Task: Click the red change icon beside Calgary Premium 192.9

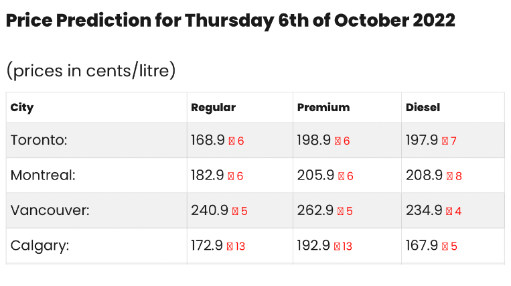Action: pyautogui.click(x=337, y=246)
